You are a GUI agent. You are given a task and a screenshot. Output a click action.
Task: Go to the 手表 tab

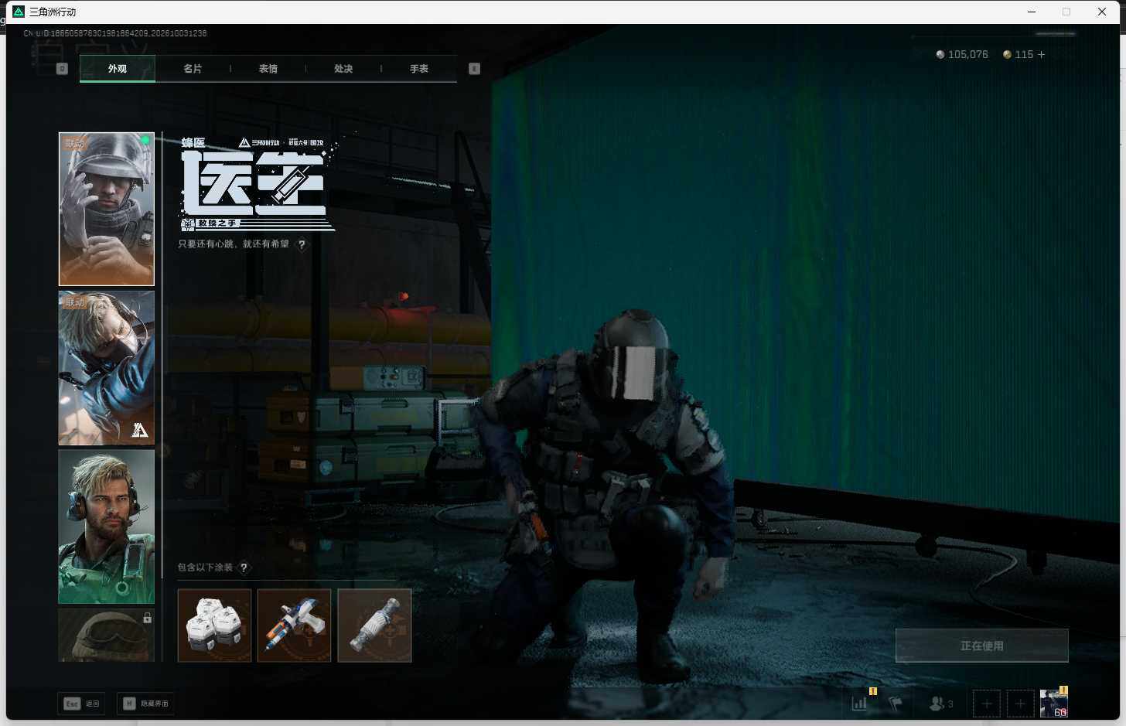click(x=419, y=69)
